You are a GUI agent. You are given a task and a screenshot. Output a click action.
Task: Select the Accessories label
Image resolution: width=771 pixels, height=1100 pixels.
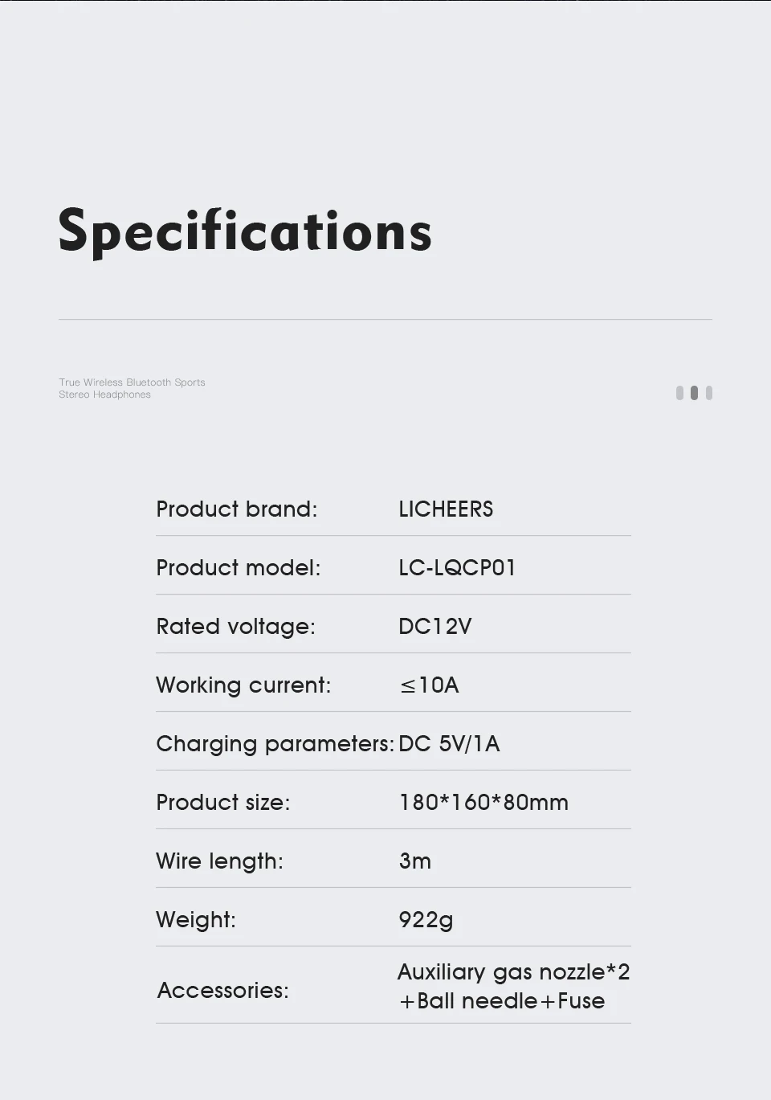222,990
